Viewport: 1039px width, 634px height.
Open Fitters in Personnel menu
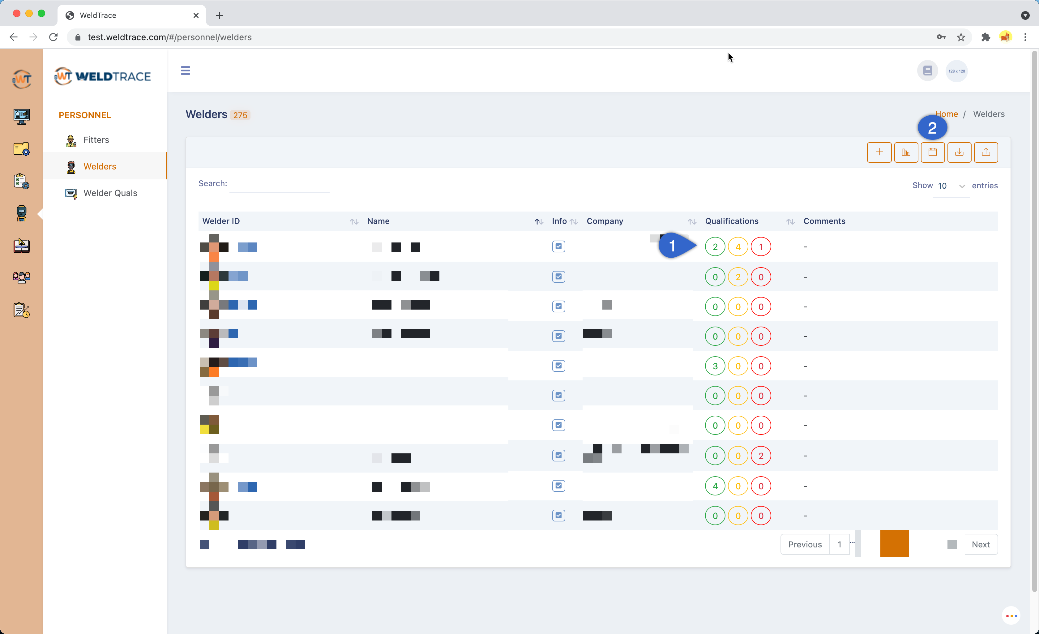tap(96, 140)
